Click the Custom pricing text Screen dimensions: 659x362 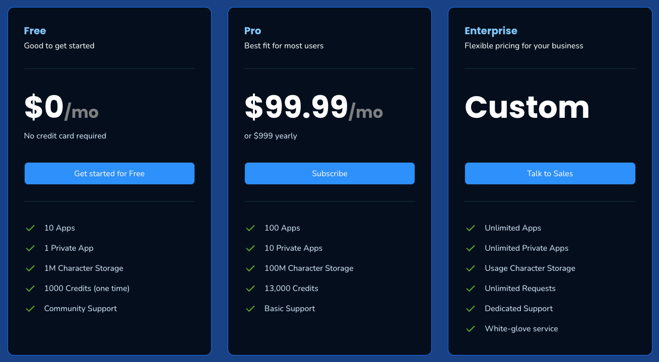pyautogui.click(x=526, y=107)
